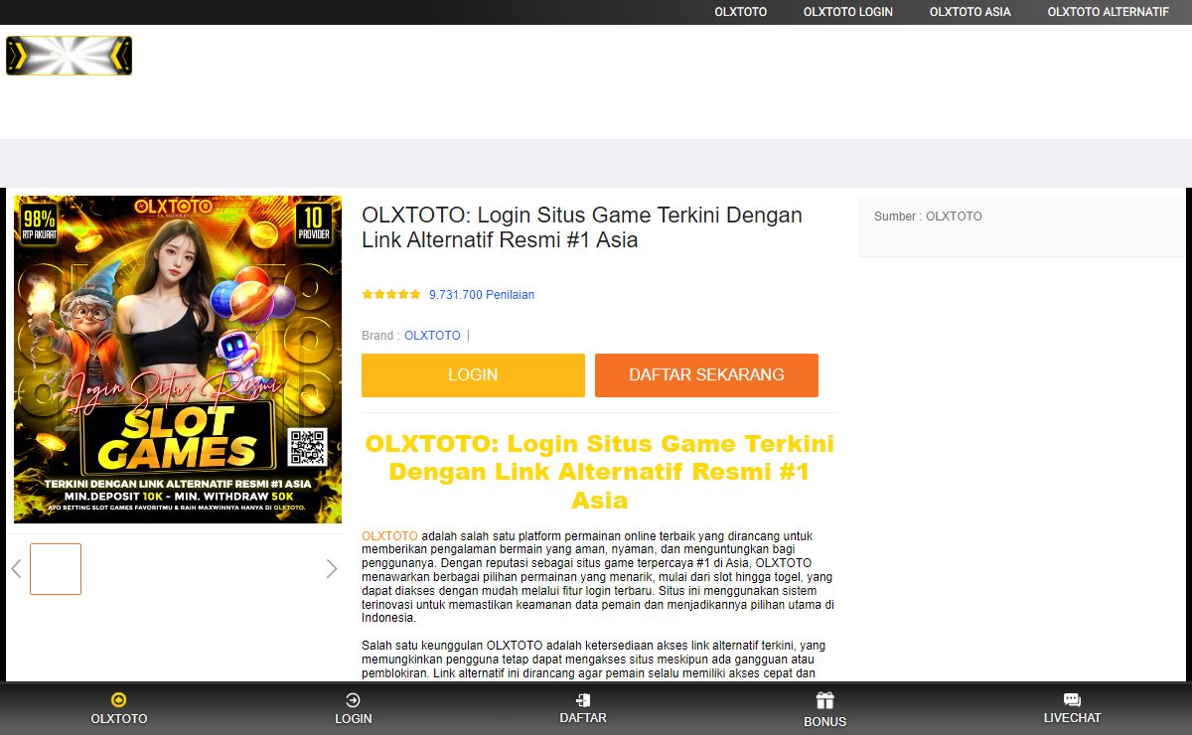This screenshot has height=735, width=1192.
Task: Click the LIVECHAT speech bubble icon
Action: 1072,700
